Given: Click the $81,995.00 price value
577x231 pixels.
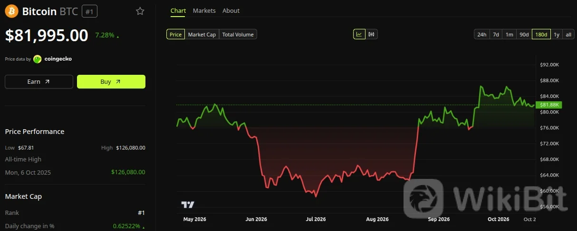Looking at the screenshot, I should tap(47, 36).
